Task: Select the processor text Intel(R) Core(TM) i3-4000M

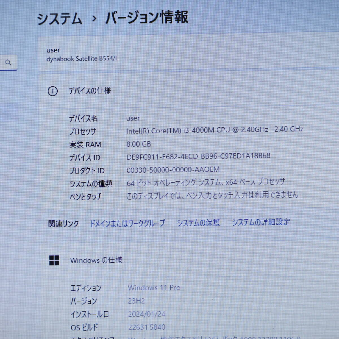Action: (x=170, y=131)
